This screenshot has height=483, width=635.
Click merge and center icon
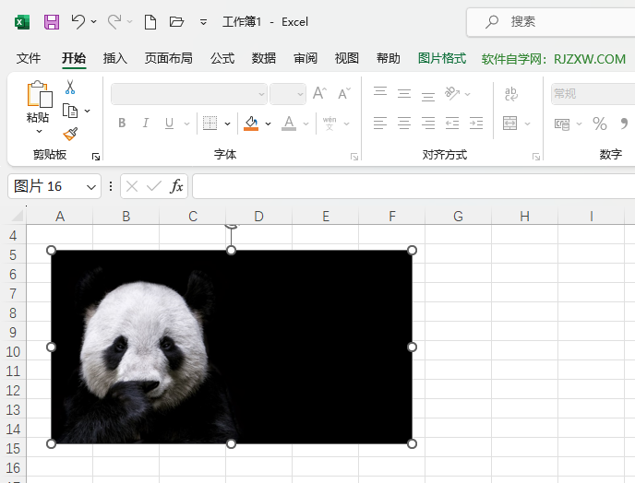(x=509, y=123)
